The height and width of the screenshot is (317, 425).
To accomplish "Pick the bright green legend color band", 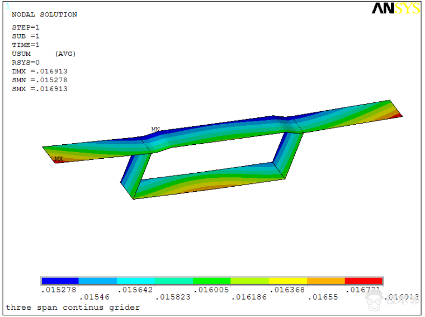I will coord(212,281).
